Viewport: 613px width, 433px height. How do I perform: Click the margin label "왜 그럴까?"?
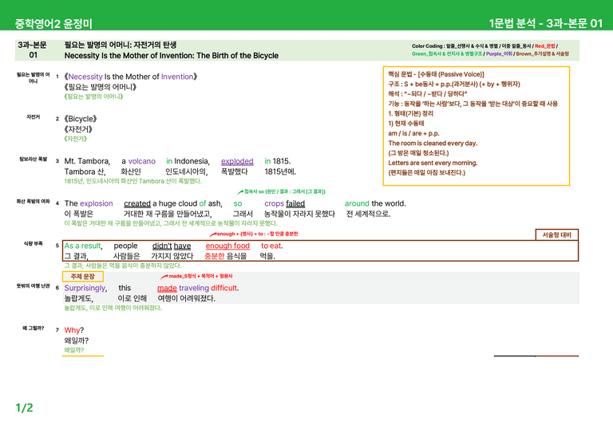pos(34,329)
